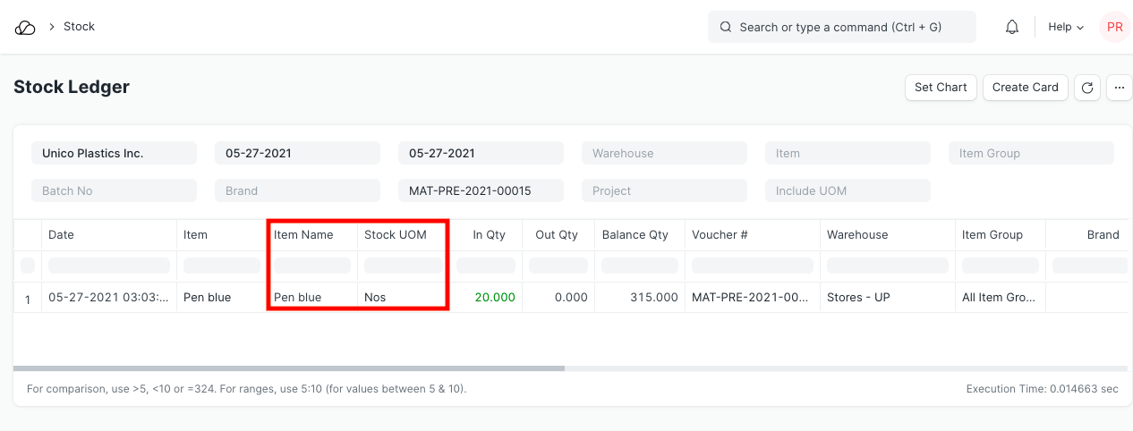
Task: Sort by the Date column header
Action: coord(62,235)
